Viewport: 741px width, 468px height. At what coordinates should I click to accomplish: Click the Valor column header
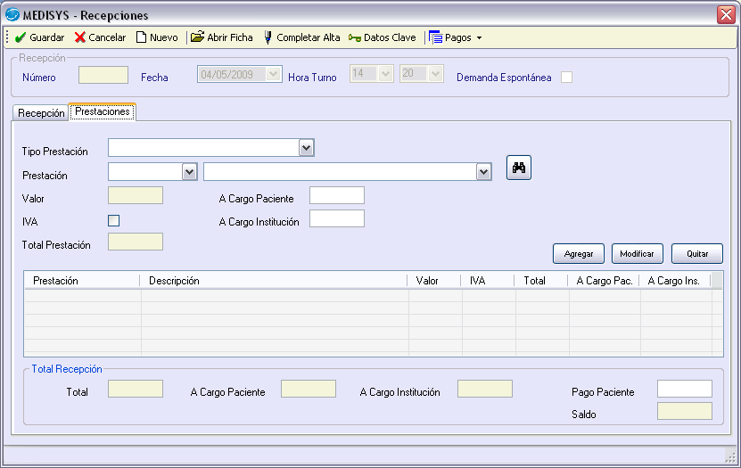click(434, 281)
